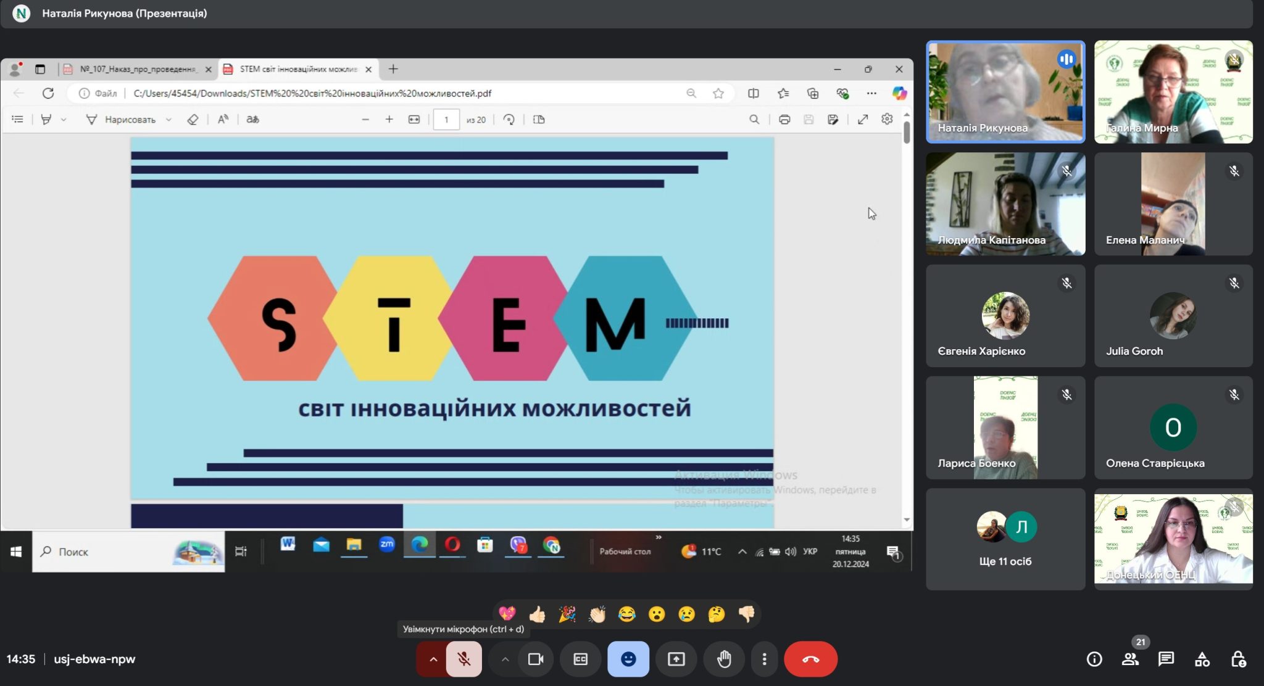Select Донецький ОЕНЦ video tile
This screenshot has width=1264, height=686.
click(x=1173, y=539)
